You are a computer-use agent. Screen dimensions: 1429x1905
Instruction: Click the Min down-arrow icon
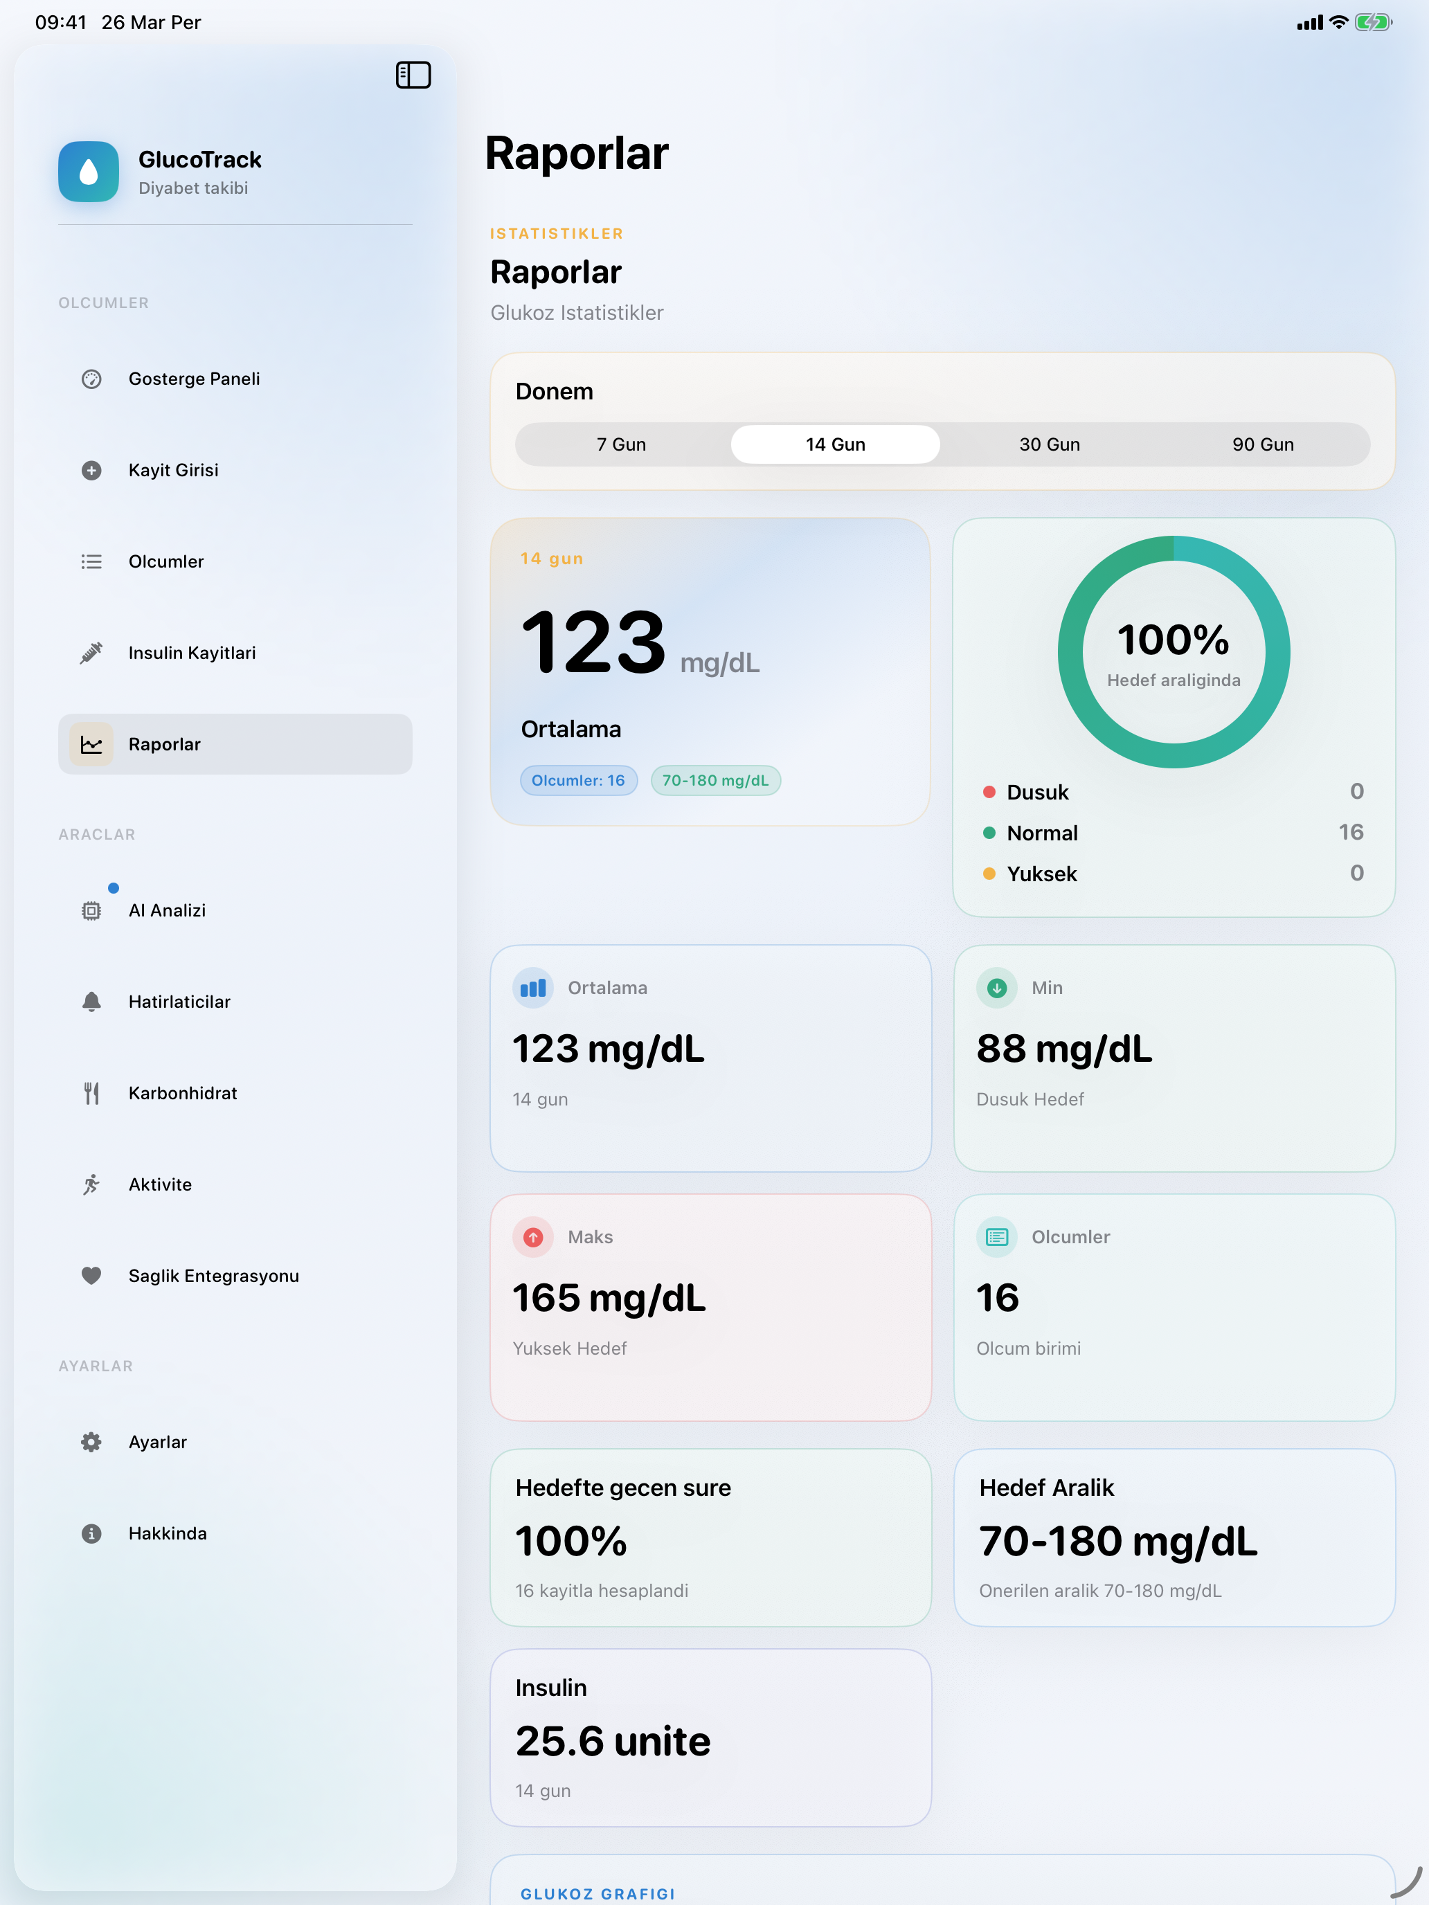[x=996, y=988]
